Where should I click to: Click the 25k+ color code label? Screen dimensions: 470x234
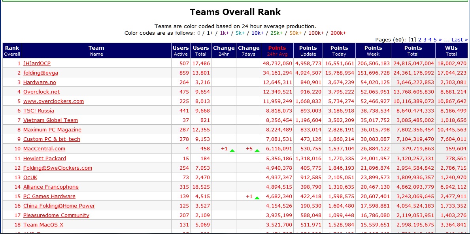point(276,33)
